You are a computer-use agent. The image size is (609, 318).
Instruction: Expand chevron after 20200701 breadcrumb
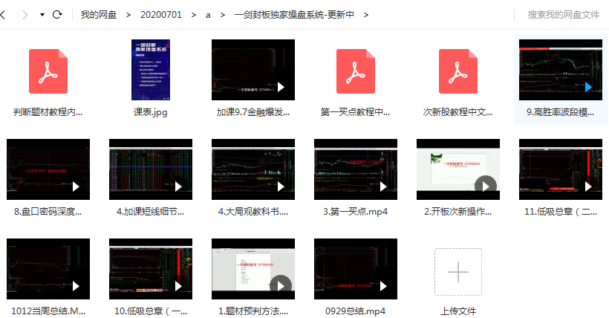(193, 15)
